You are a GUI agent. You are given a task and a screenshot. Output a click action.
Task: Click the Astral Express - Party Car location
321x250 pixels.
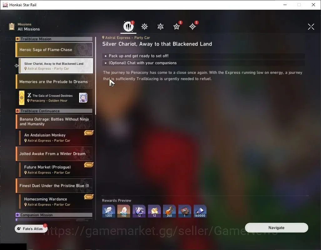coord(126,37)
